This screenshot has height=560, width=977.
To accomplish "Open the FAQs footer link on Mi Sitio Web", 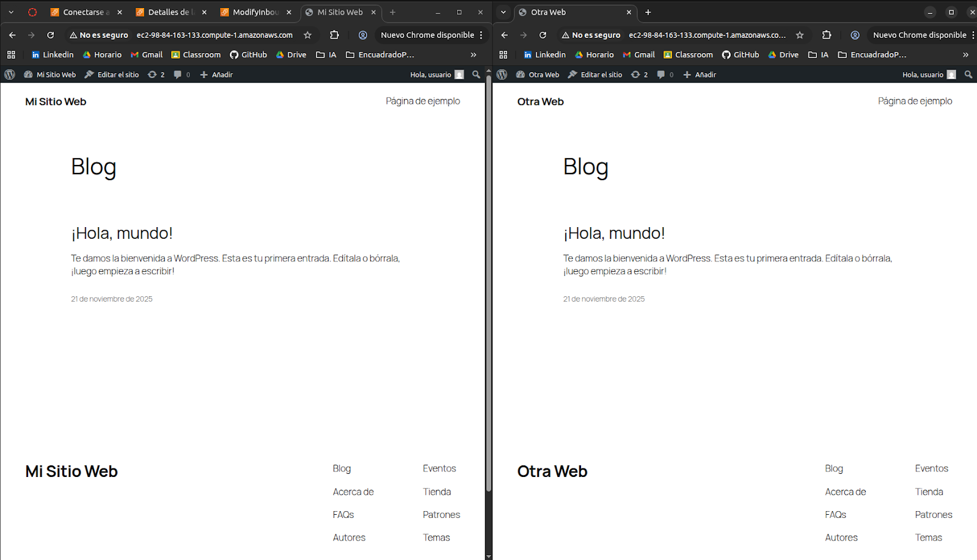I will pyautogui.click(x=343, y=515).
